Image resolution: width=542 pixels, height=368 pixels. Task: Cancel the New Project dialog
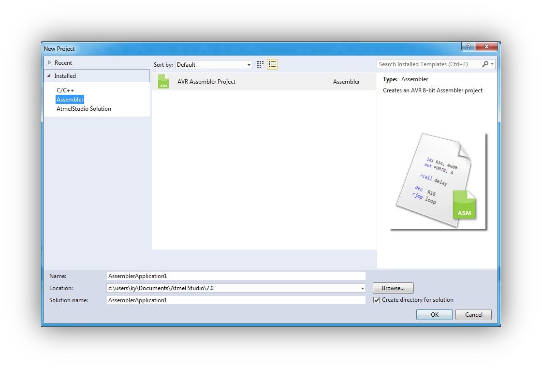tap(473, 314)
